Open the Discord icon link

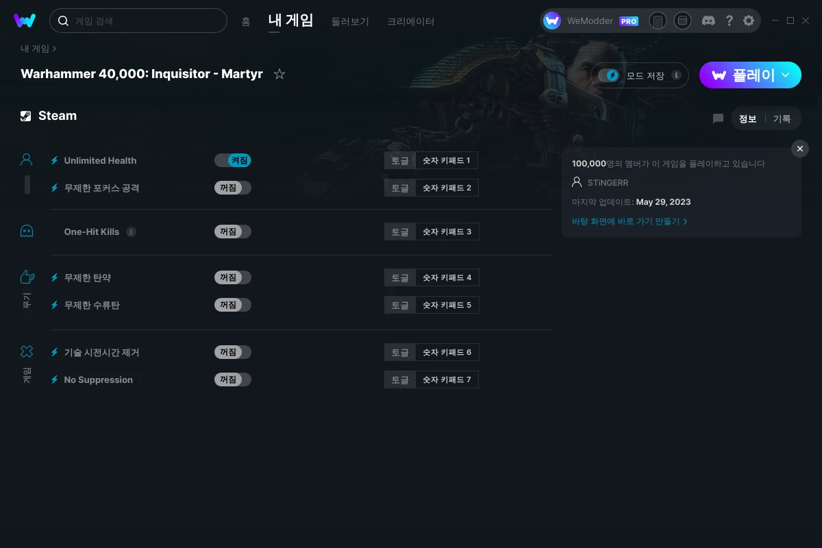coord(709,21)
